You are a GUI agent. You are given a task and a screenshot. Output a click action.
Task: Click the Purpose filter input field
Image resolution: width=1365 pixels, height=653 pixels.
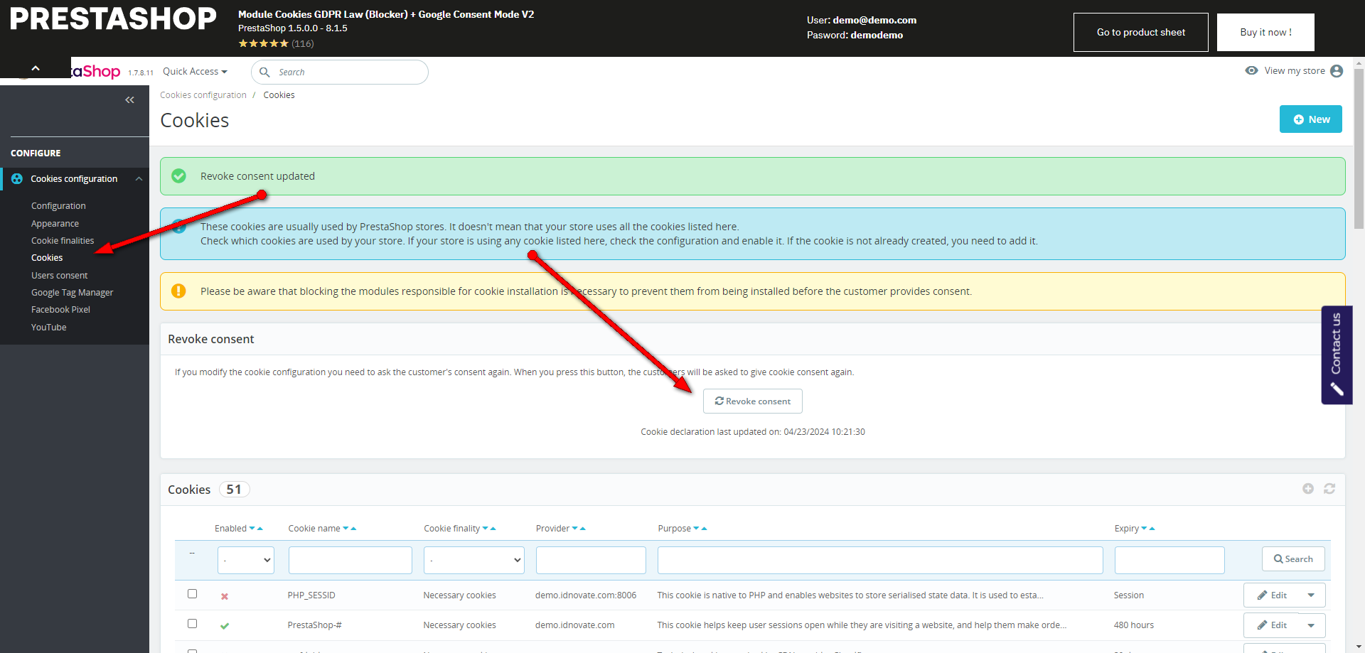point(879,560)
